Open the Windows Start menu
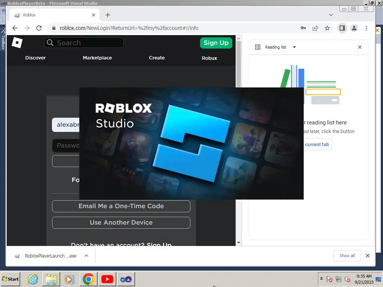 (10, 279)
